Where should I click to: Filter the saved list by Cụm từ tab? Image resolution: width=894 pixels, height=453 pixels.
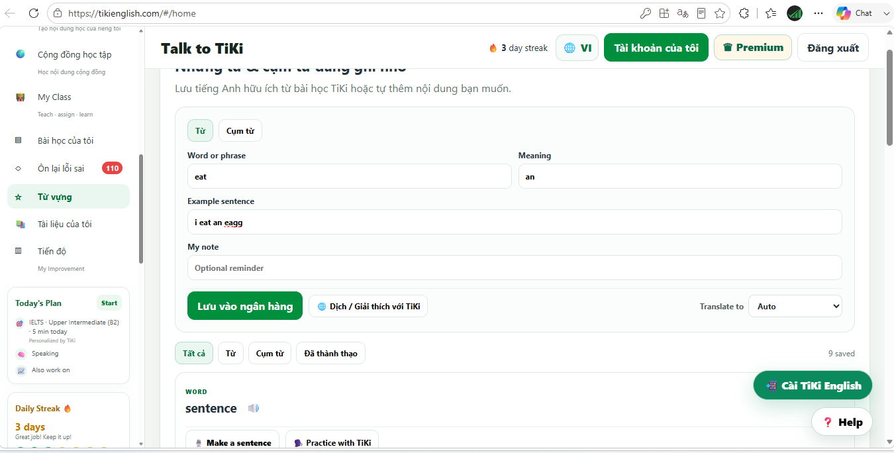pyautogui.click(x=270, y=353)
